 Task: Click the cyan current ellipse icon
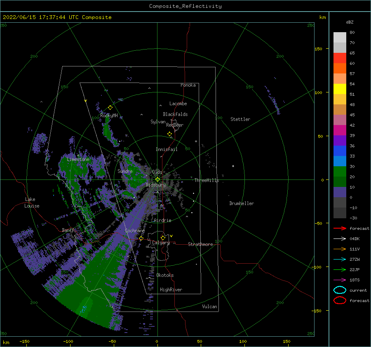[340, 290]
